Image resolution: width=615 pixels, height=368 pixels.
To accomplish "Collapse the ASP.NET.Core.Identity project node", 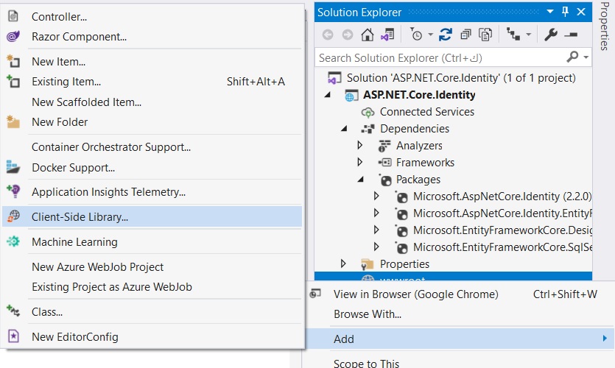I will [x=328, y=95].
